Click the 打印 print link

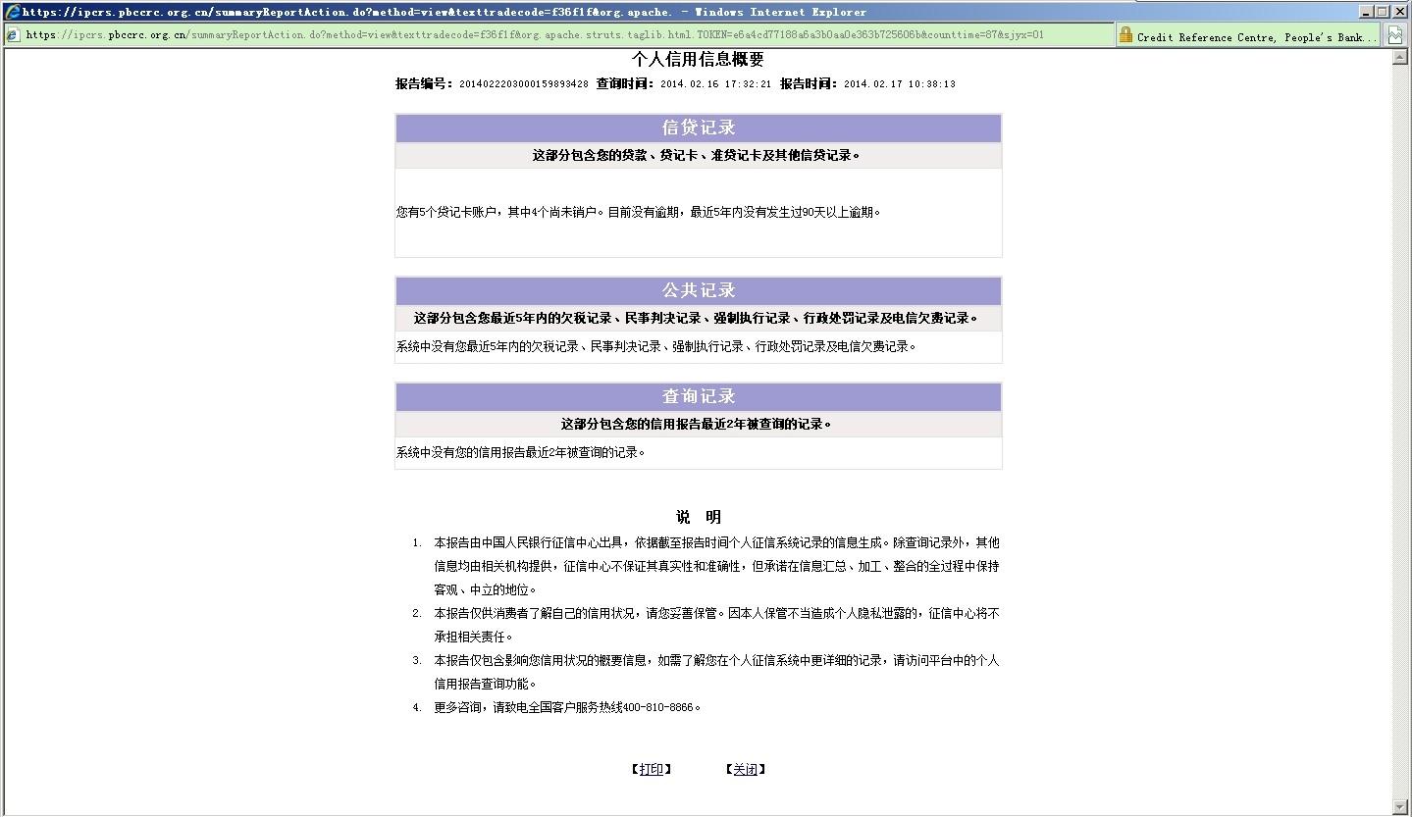[651, 770]
